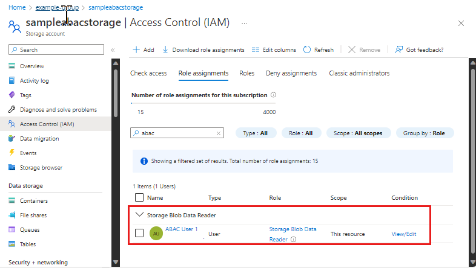This screenshot has width=476, height=268.
Task: Click the Download role assignments arrow icon
Action: 165,49
